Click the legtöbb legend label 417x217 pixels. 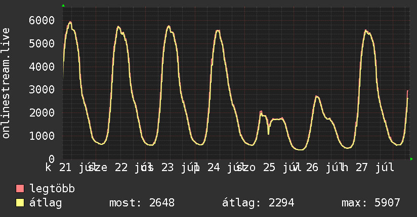click(52, 188)
